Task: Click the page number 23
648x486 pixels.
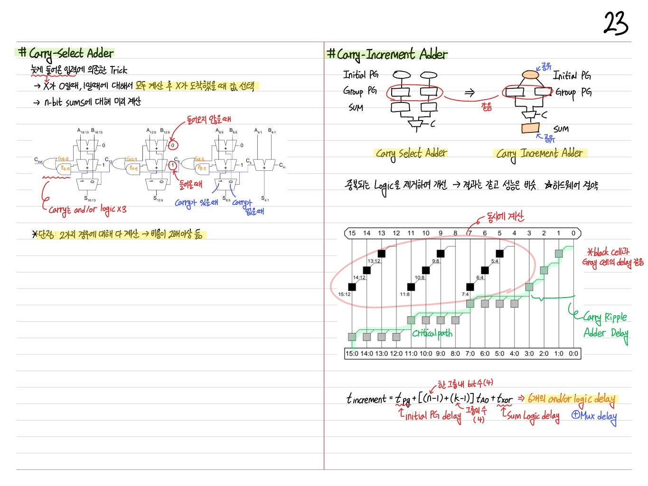Action: (616, 23)
